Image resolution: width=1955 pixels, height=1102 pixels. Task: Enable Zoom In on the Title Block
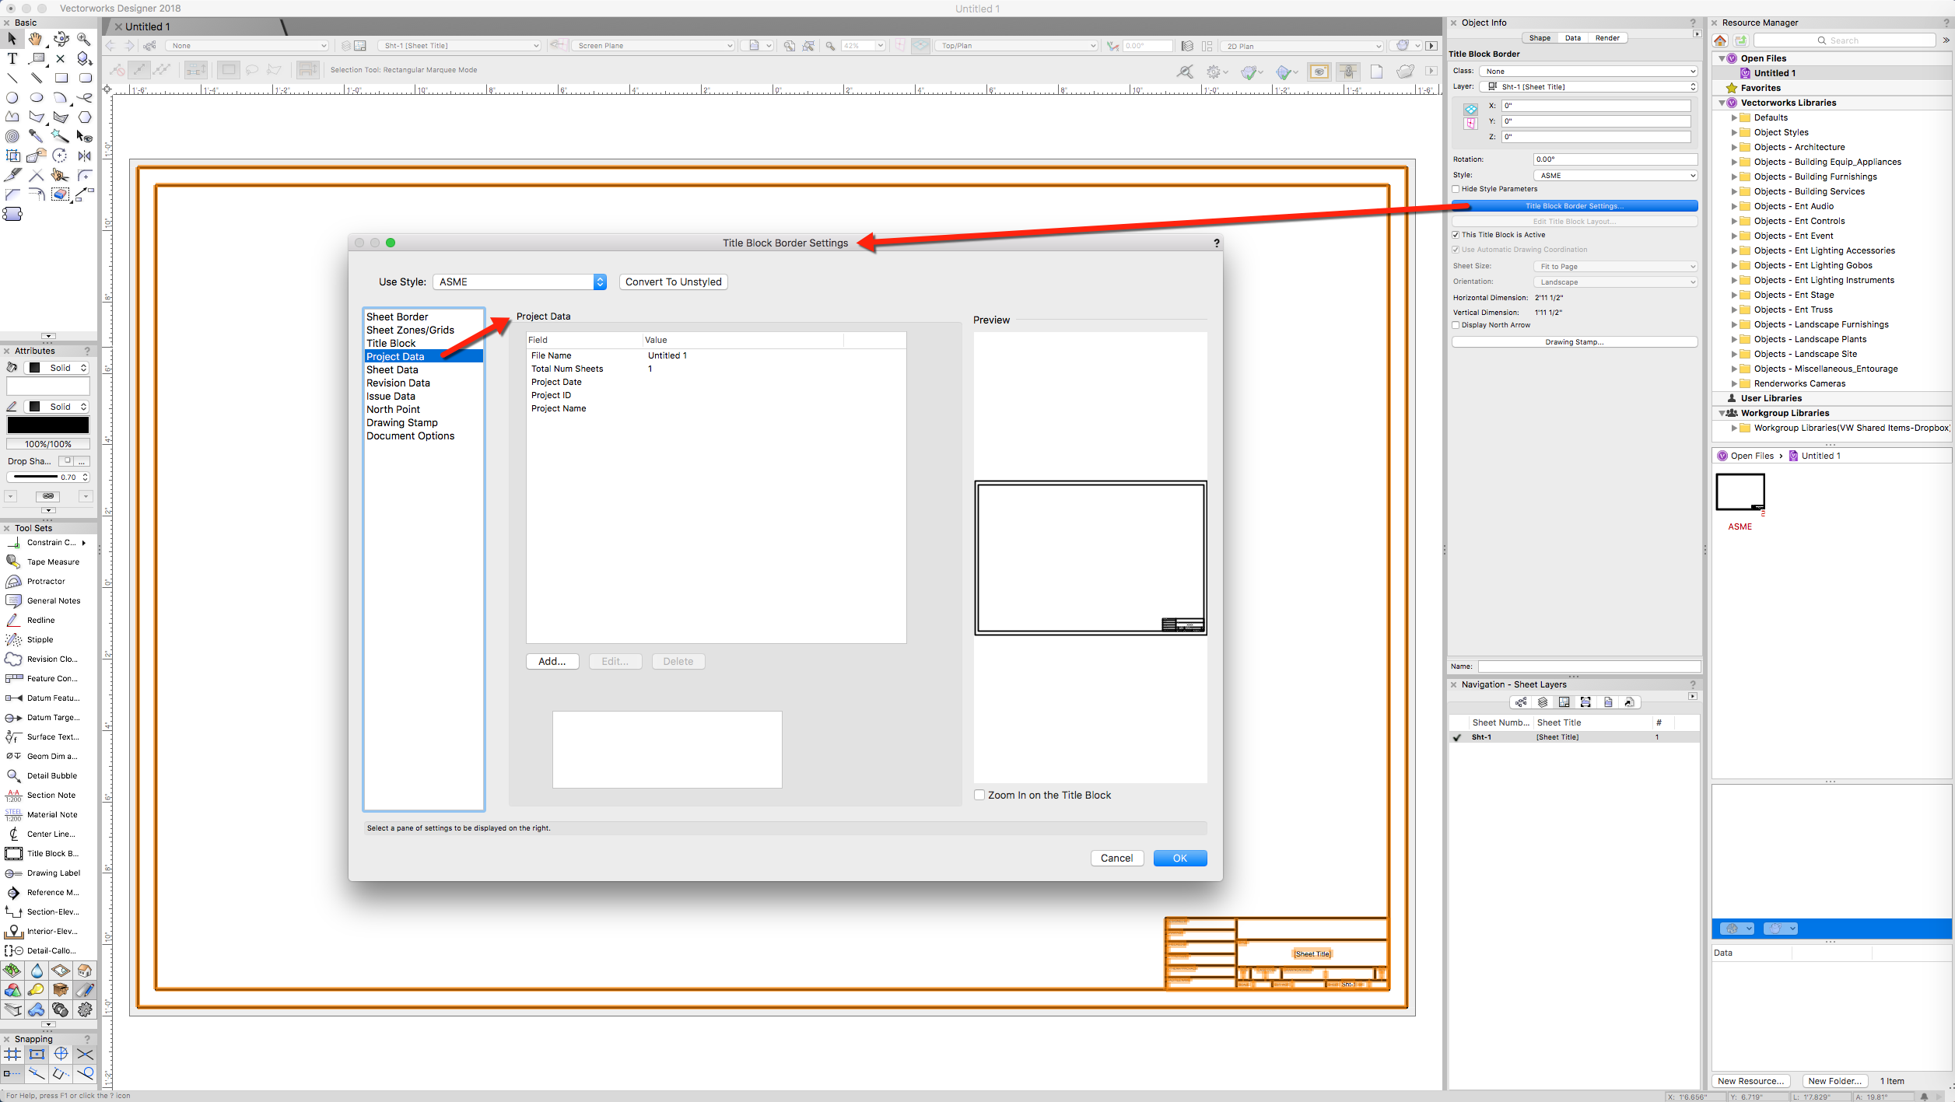pyautogui.click(x=979, y=795)
